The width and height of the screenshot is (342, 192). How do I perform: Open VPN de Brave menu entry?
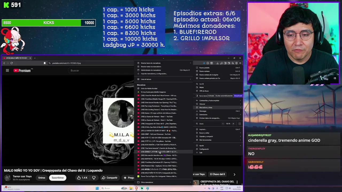point(218,91)
